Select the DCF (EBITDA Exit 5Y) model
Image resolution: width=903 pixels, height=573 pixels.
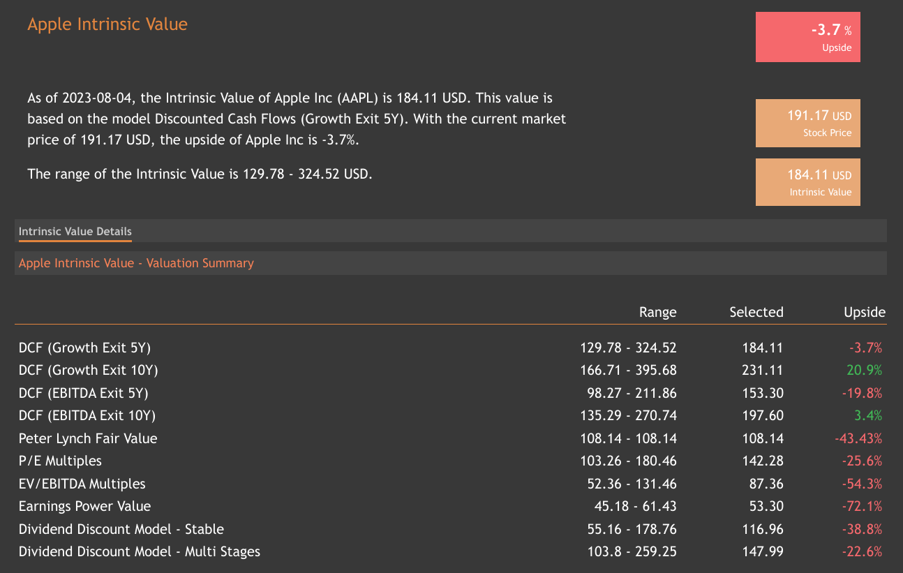click(83, 393)
